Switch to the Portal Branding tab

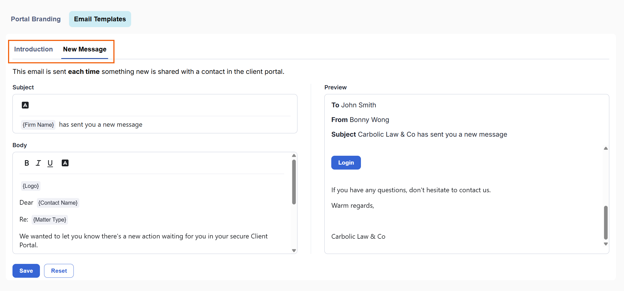pyautogui.click(x=36, y=19)
